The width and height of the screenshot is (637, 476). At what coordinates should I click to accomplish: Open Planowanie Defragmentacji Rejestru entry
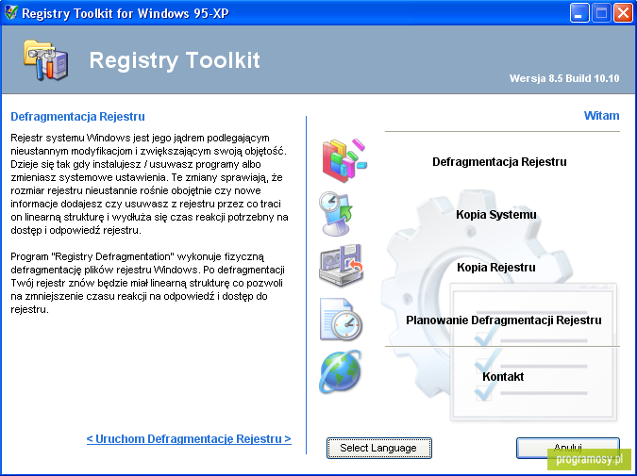tap(504, 320)
